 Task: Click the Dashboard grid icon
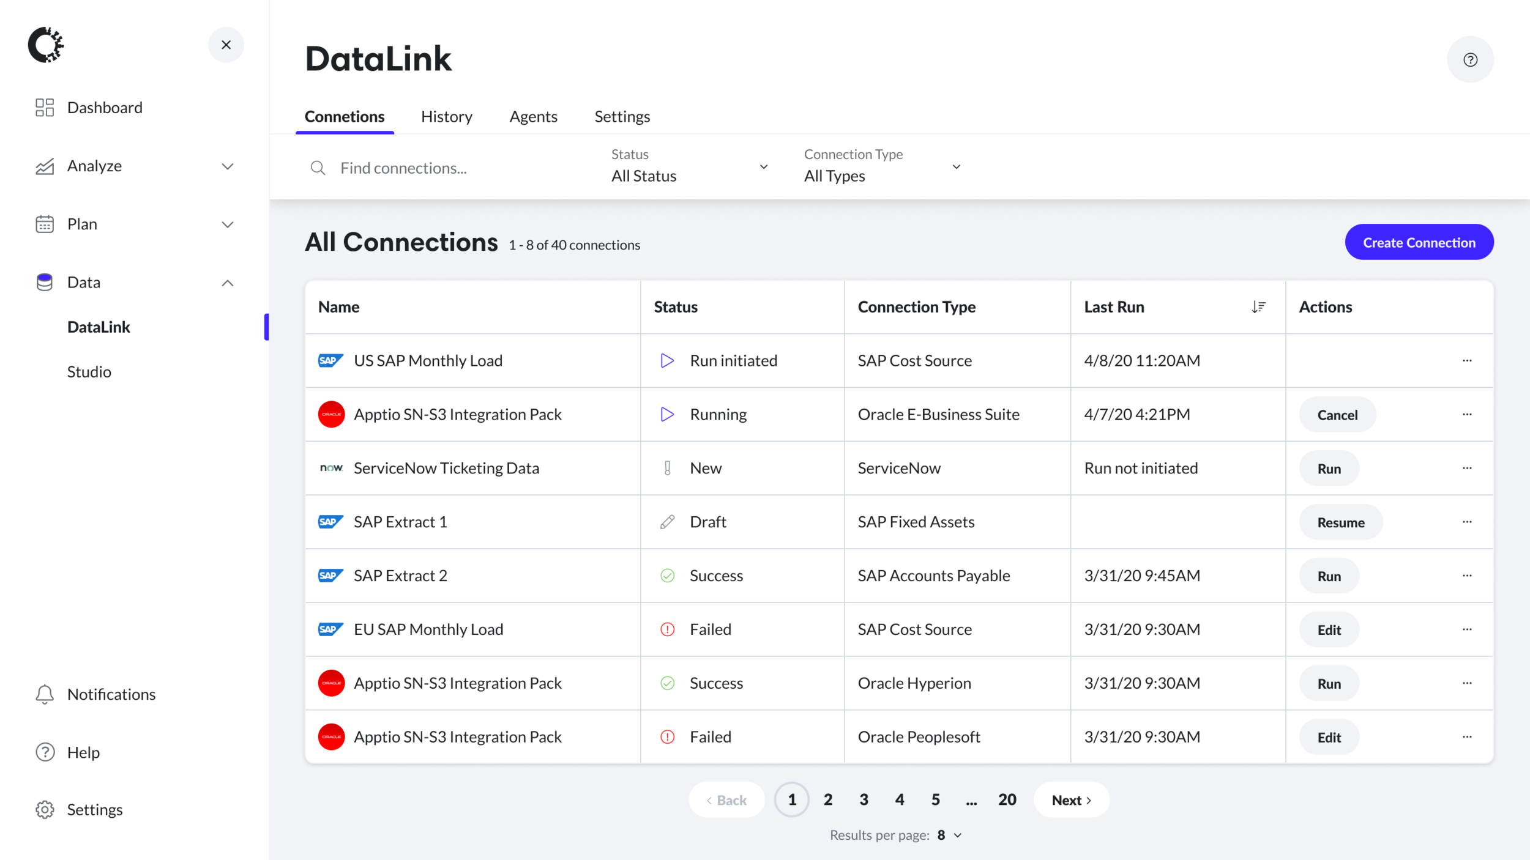click(45, 108)
